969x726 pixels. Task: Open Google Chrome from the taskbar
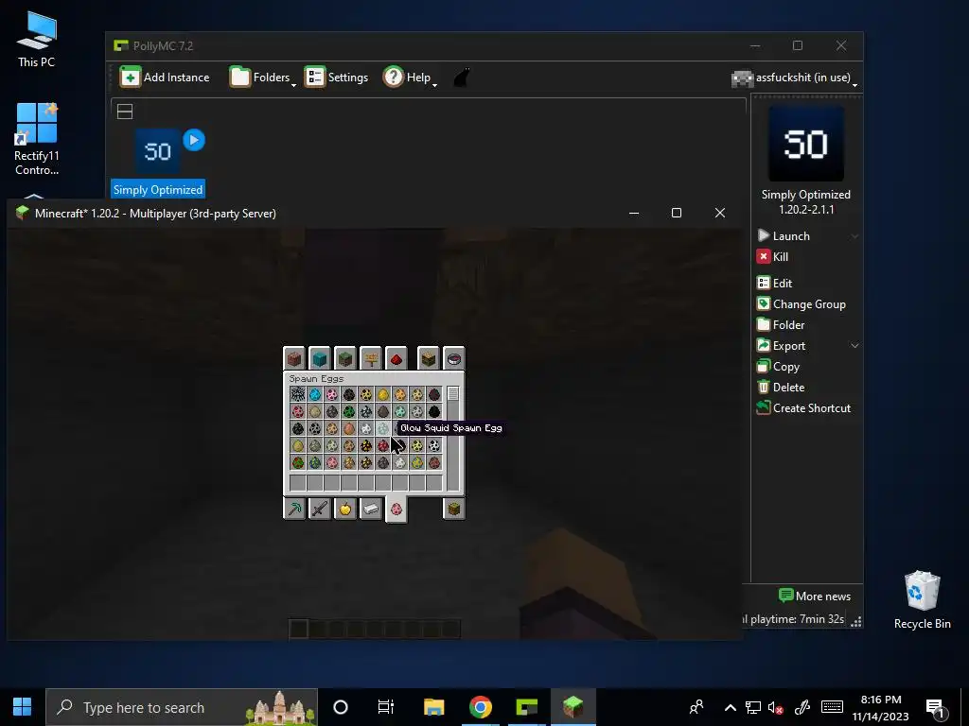(480, 707)
